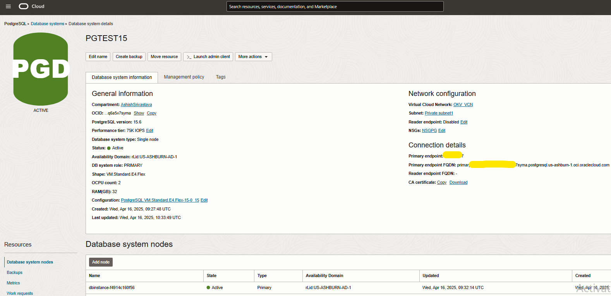This screenshot has width=611, height=296.
Task: Open Work requests in Resources list
Action: 20,293
